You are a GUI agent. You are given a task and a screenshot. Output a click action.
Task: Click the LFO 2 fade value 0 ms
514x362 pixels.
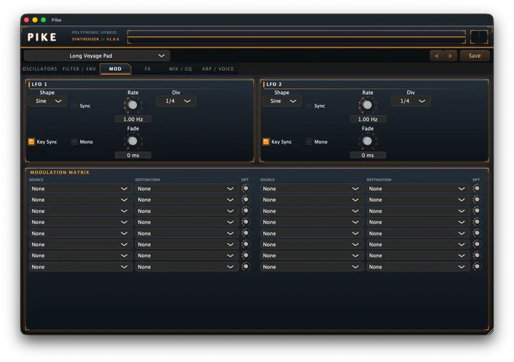[368, 155]
